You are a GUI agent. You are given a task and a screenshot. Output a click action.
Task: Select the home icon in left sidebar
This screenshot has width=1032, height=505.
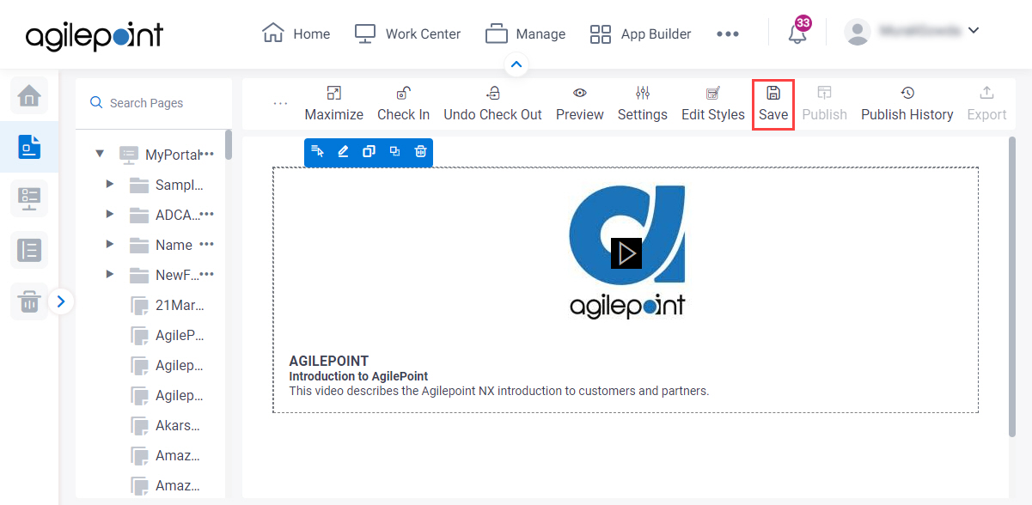[29, 94]
